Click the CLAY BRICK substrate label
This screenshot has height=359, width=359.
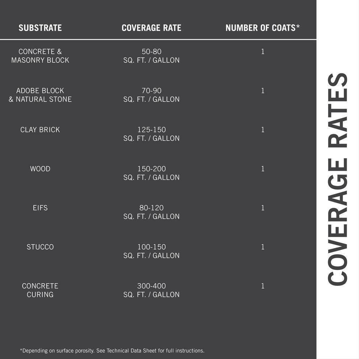[40, 130]
